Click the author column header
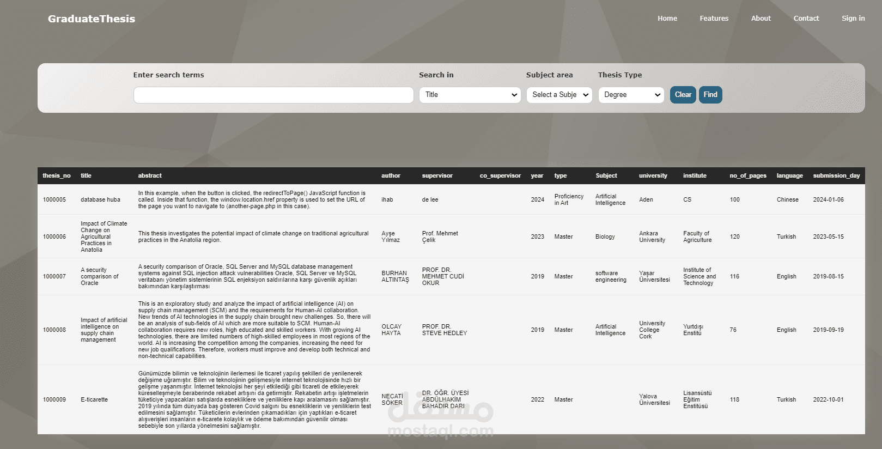This screenshot has width=882, height=449. [x=391, y=175]
